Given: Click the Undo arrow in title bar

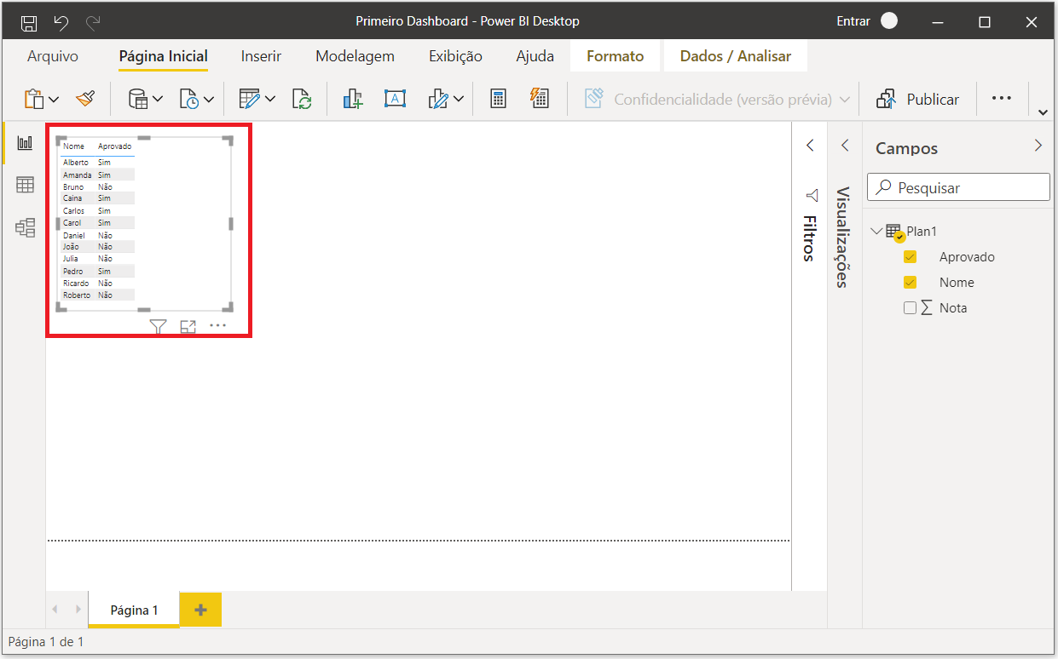Looking at the screenshot, I should [x=61, y=22].
